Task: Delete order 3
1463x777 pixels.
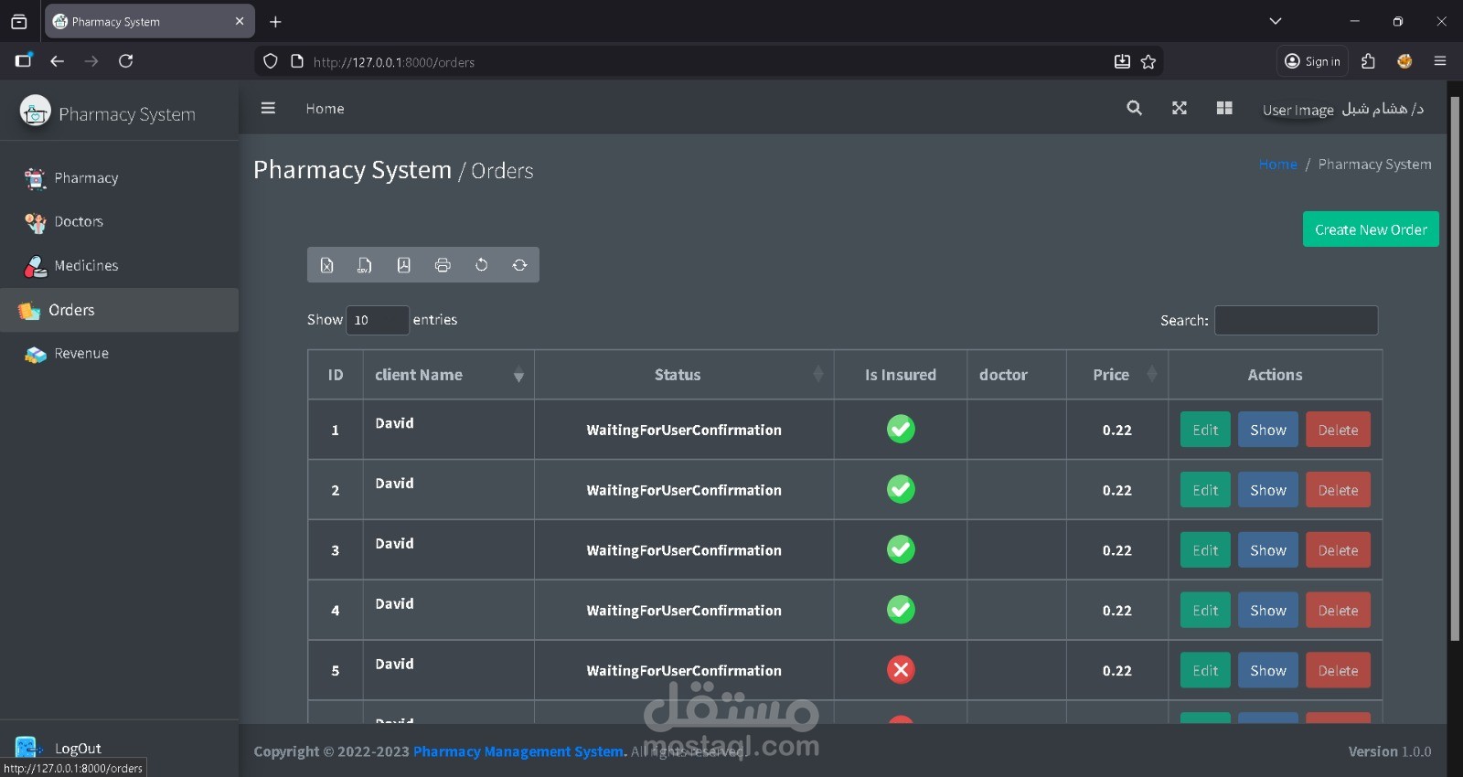Action: click(1338, 550)
